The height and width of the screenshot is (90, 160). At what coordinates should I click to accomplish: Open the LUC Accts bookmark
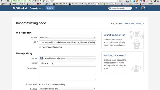[x=31, y=4]
